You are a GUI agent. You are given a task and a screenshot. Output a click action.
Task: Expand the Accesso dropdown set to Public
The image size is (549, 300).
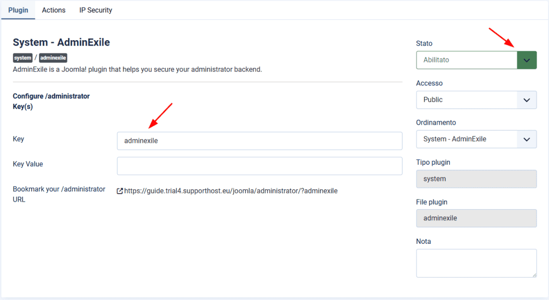tap(476, 99)
